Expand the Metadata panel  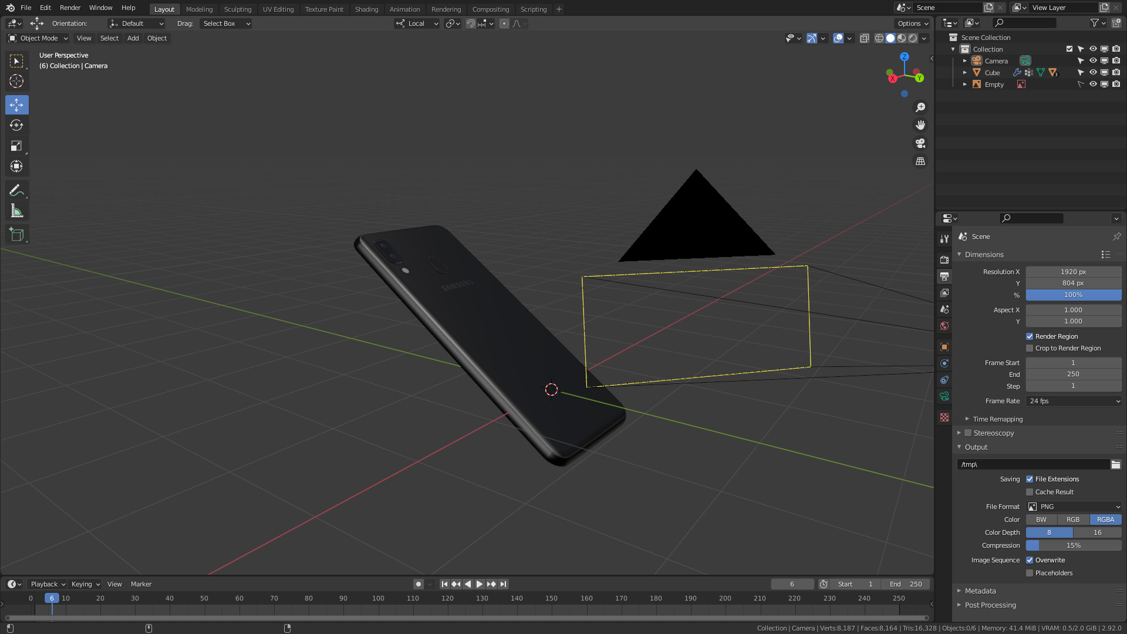pos(980,591)
